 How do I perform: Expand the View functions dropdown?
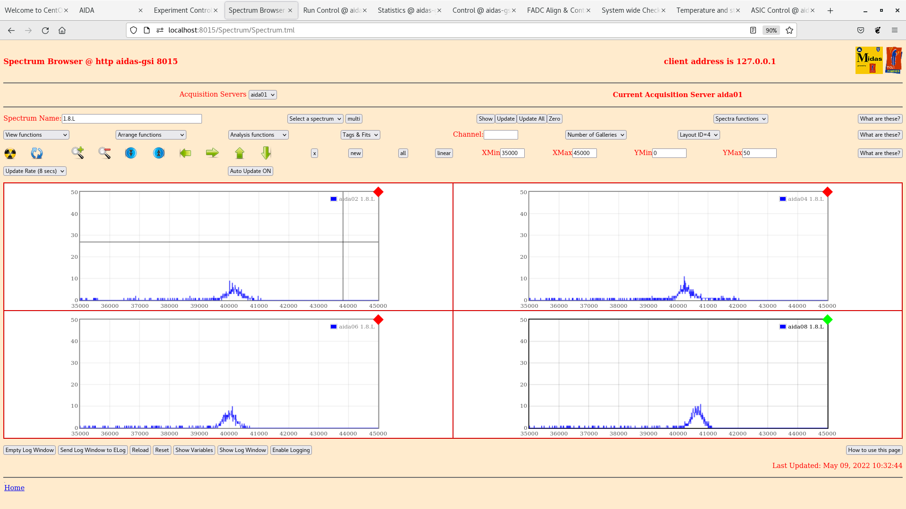(x=36, y=135)
